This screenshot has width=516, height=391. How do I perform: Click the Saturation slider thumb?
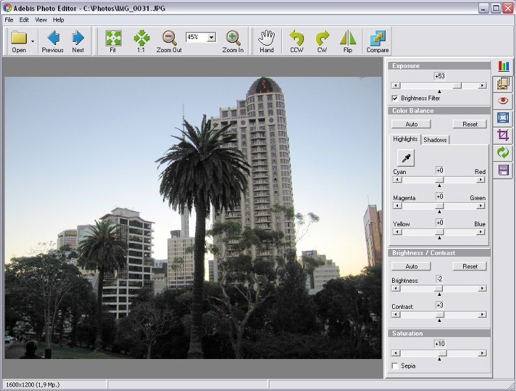[443, 353]
